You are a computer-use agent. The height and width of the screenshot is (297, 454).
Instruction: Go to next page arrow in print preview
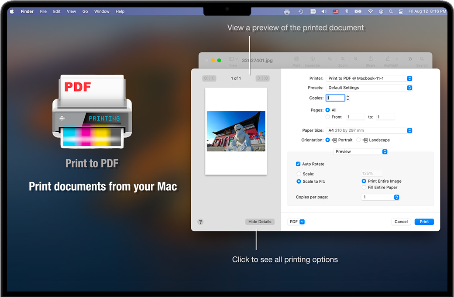click(259, 79)
